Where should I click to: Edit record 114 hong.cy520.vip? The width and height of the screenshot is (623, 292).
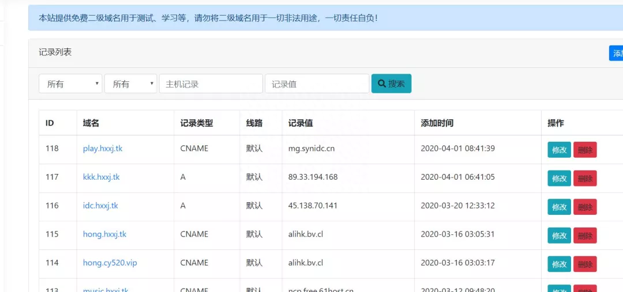pyautogui.click(x=559, y=264)
